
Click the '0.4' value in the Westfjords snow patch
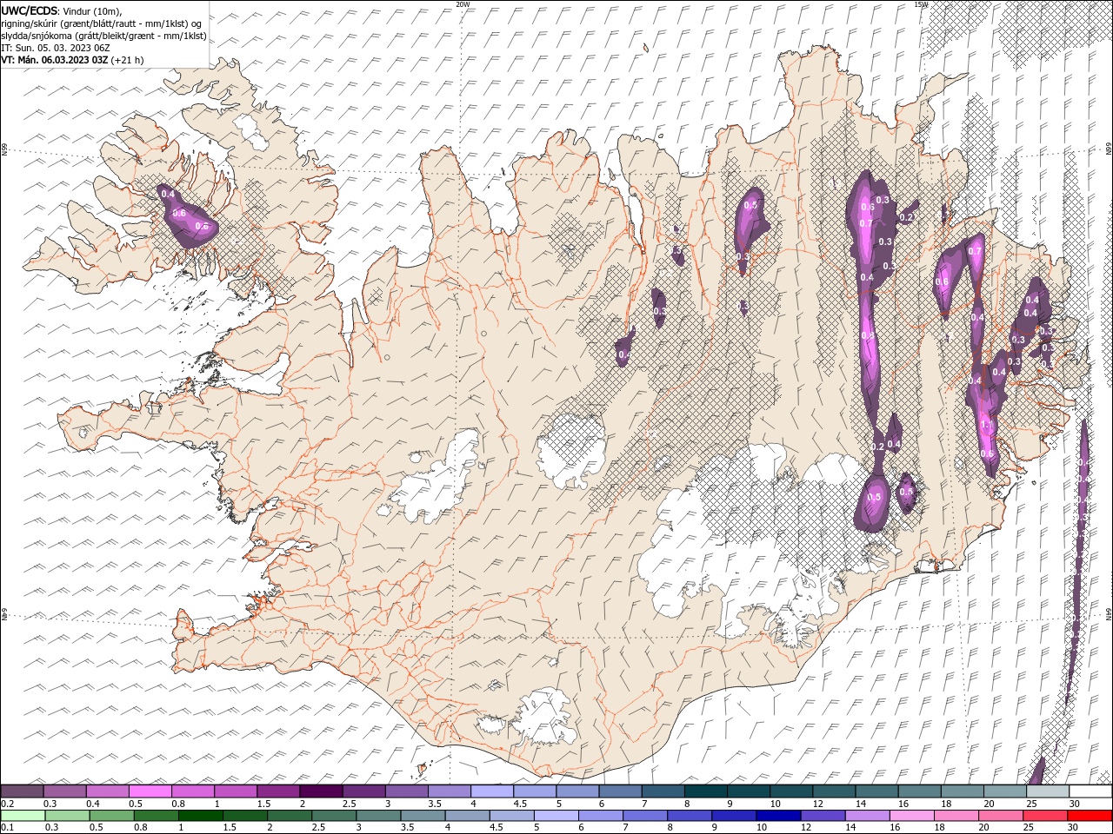pyautogui.click(x=168, y=195)
